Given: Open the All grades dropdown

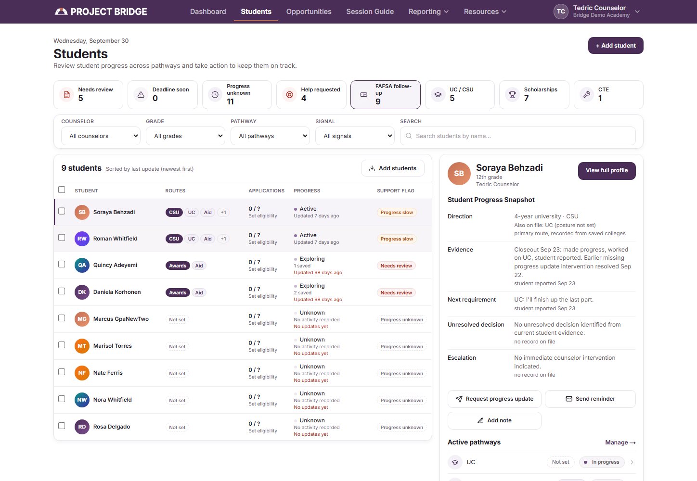Looking at the screenshot, I should [x=185, y=136].
